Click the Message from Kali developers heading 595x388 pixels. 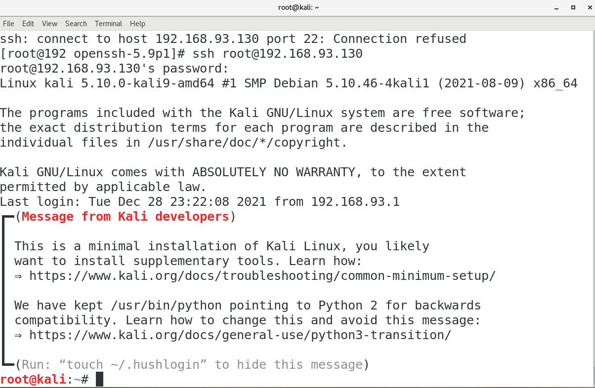(x=126, y=217)
